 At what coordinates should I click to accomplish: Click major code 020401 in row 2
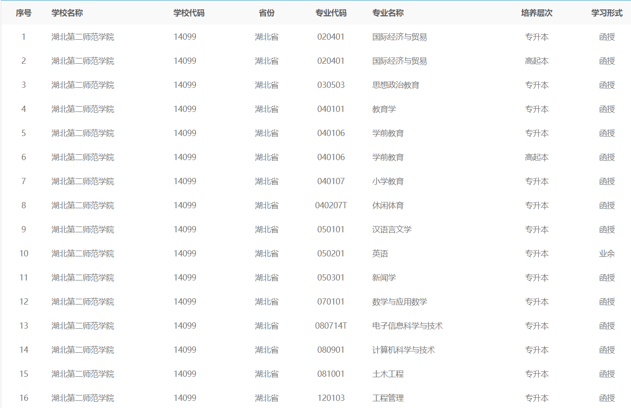click(331, 61)
